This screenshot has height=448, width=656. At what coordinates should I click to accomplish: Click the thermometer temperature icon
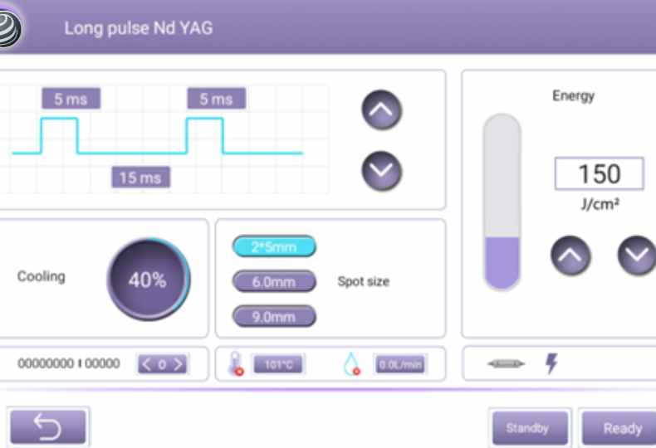coord(236,363)
